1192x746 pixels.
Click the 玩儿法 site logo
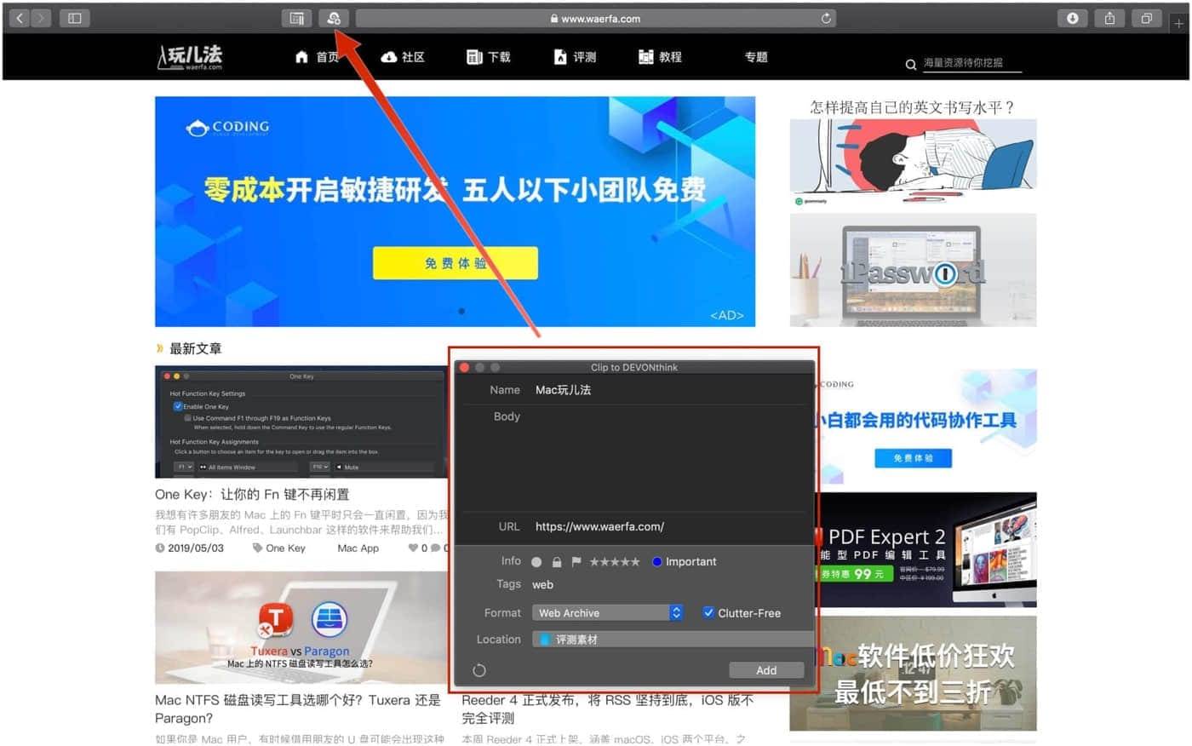pyautogui.click(x=190, y=56)
